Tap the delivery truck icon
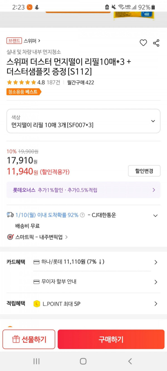 pos(10,215)
